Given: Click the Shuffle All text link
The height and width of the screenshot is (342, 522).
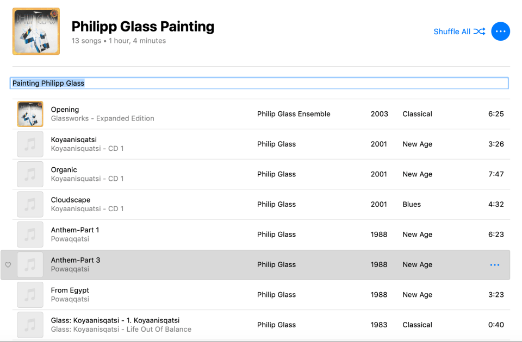Looking at the screenshot, I should click(451, 31).
